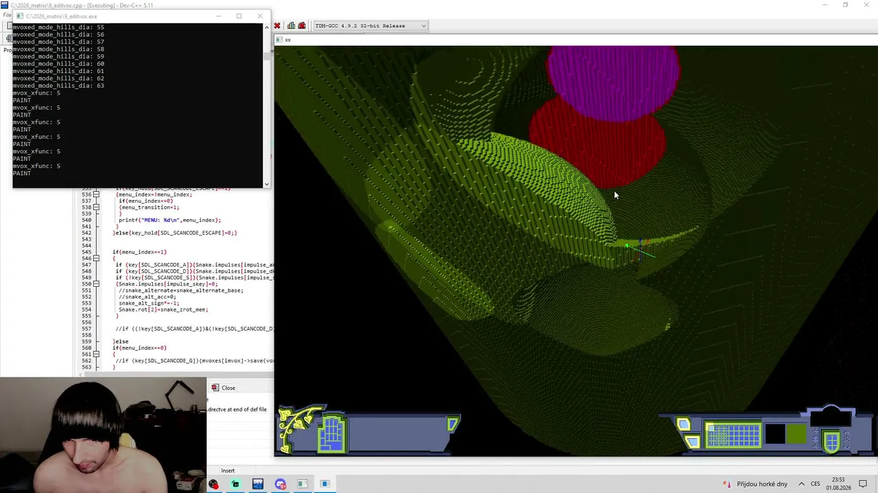Collapse the code fold at line 561
Viewport: 878px width, 493px height.
(96, 355)
